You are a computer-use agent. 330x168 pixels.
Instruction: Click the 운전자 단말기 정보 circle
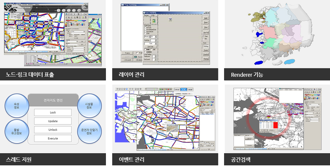coord(89,131)
